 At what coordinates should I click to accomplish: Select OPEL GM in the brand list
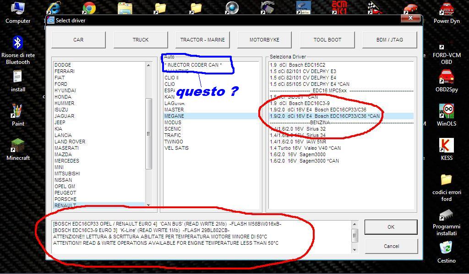65,186
